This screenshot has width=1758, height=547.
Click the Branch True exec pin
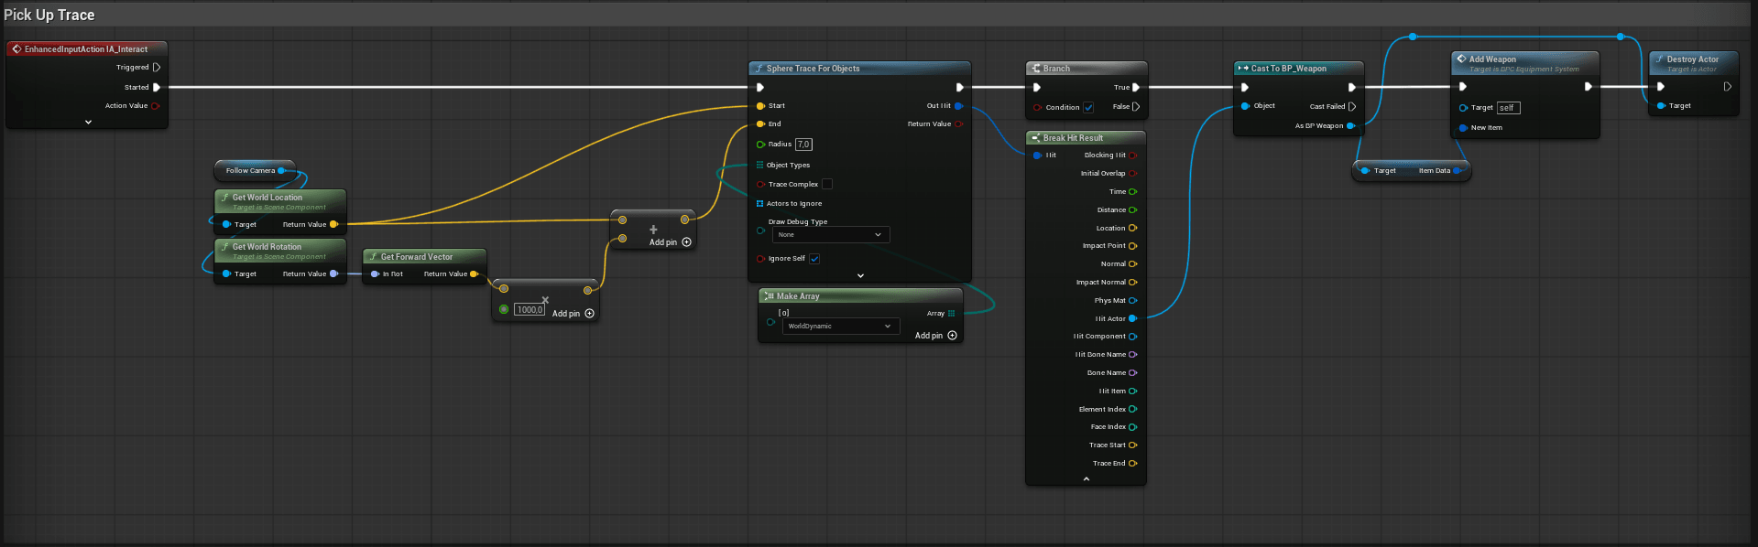pyautogui.click(x=1135, y=88)
